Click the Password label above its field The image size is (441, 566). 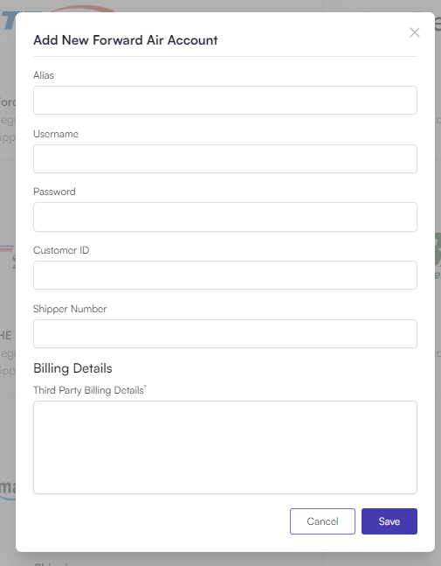(54, 192)
